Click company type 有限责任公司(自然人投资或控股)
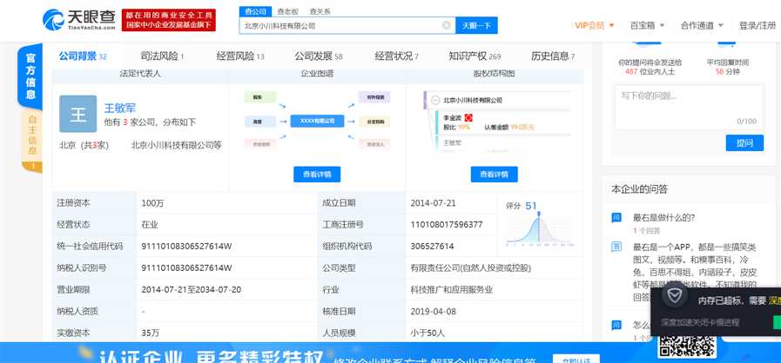Viewport: 781px width, 363px height. point(470,268)
